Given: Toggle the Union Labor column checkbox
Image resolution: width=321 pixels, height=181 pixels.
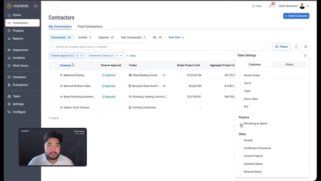Looking at the screenshot, I should click(x=241, y=99).
